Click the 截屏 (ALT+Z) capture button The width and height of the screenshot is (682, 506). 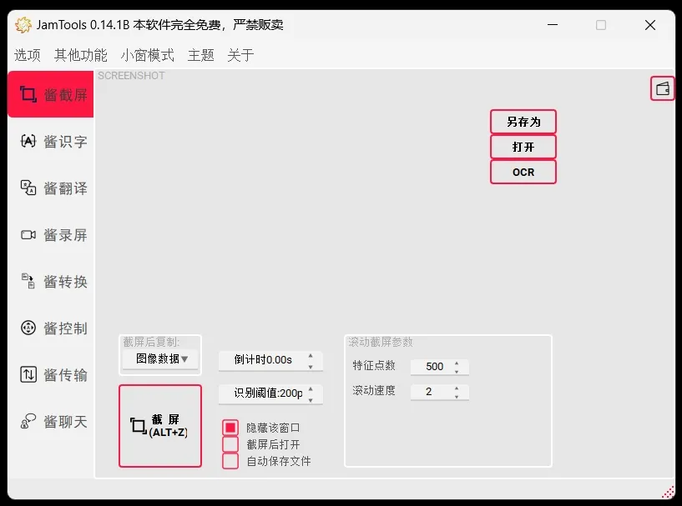pos(160,426)
